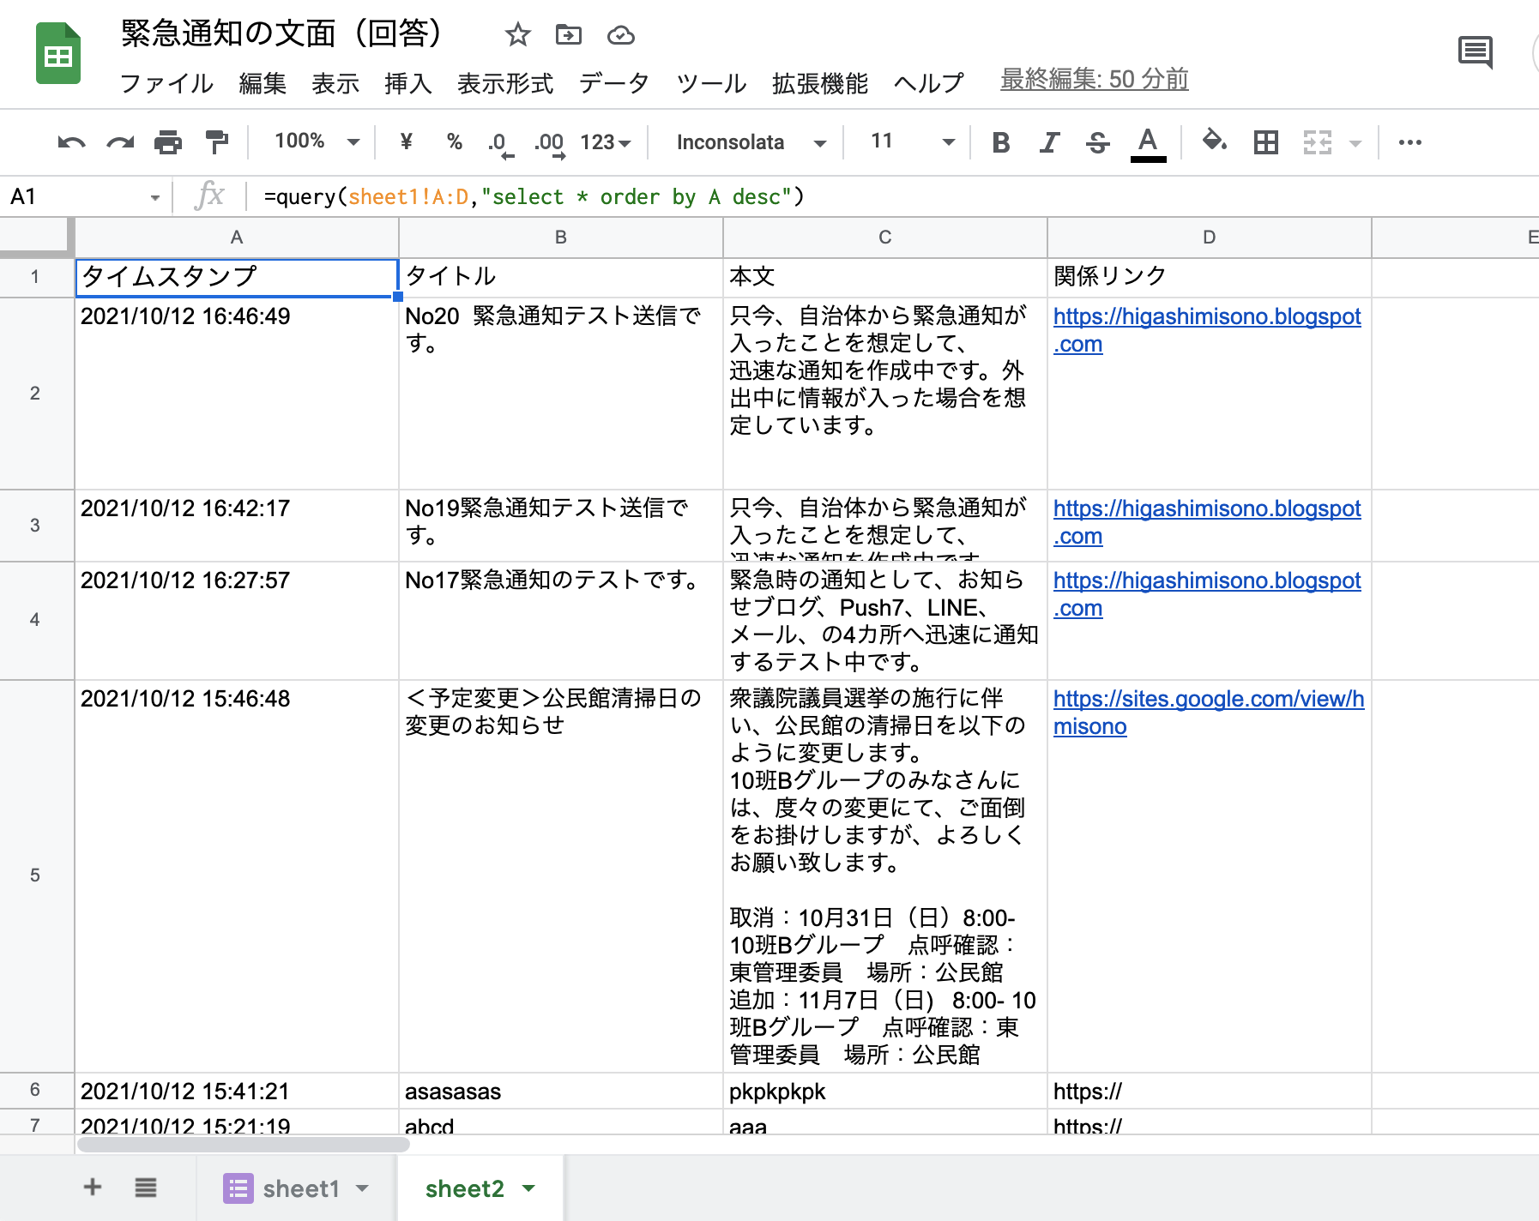Open the fill color paint bucket

[x=1214, y=141]
